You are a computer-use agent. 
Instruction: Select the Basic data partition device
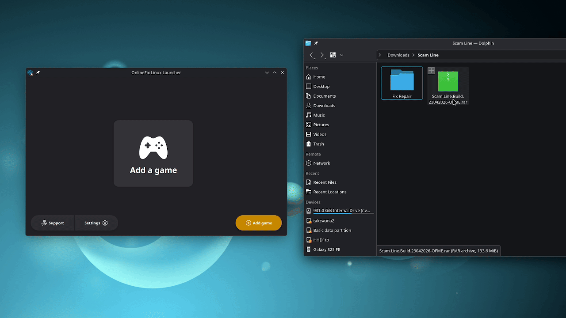coord(340,231)
